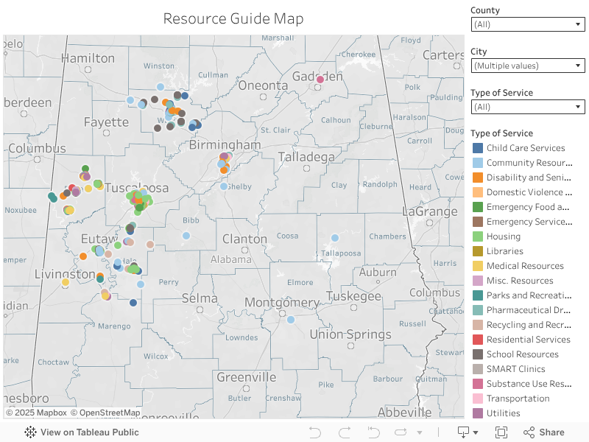Screen dimensions: 589x442
Task: Select Child Care Services color swatch
Action: [x=478, y=148]
